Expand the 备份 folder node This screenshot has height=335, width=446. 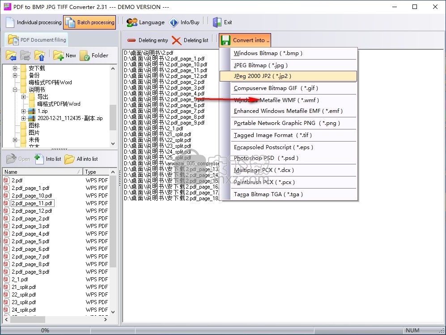pyautogui.click(x=15, y=75)
